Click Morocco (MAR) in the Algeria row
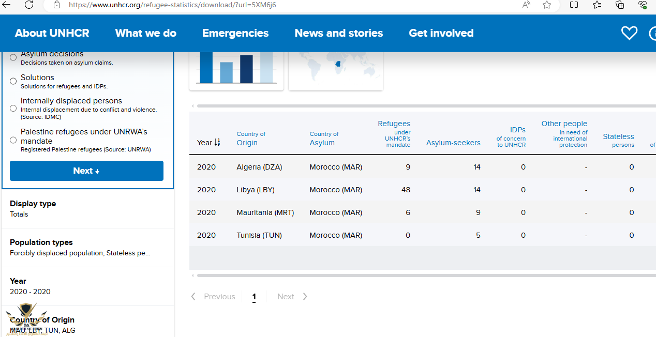This screenshot has height=337, width=656. pyautogui.click(x=336, y=167)
